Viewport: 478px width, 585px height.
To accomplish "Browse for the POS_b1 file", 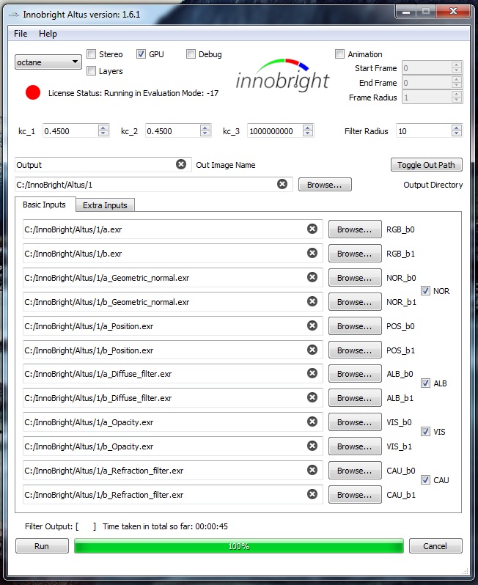I will (355, 350).
